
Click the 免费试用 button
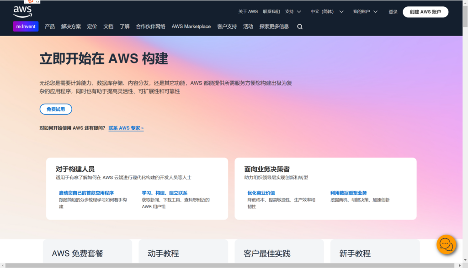(x=56, y=109)
